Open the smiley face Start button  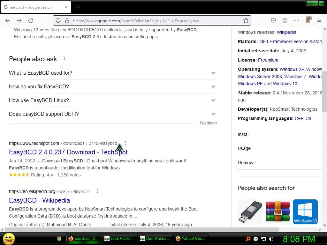point(9,239)
